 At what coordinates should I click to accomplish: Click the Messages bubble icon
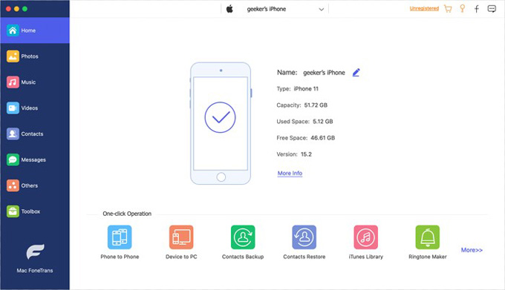(13, 159)
